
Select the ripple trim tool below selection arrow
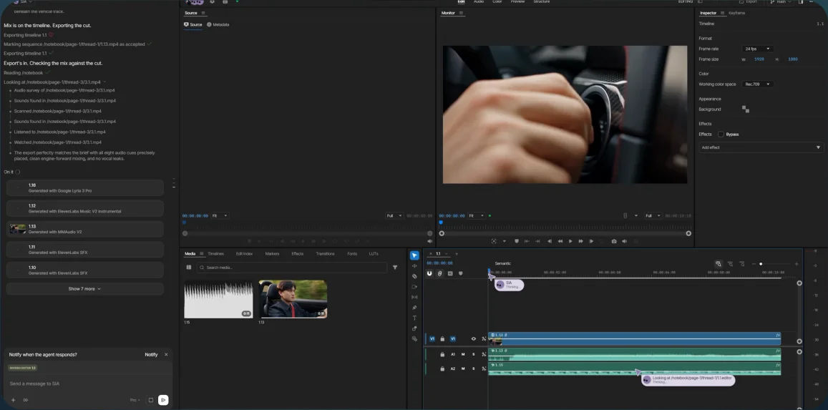point(414,266)
